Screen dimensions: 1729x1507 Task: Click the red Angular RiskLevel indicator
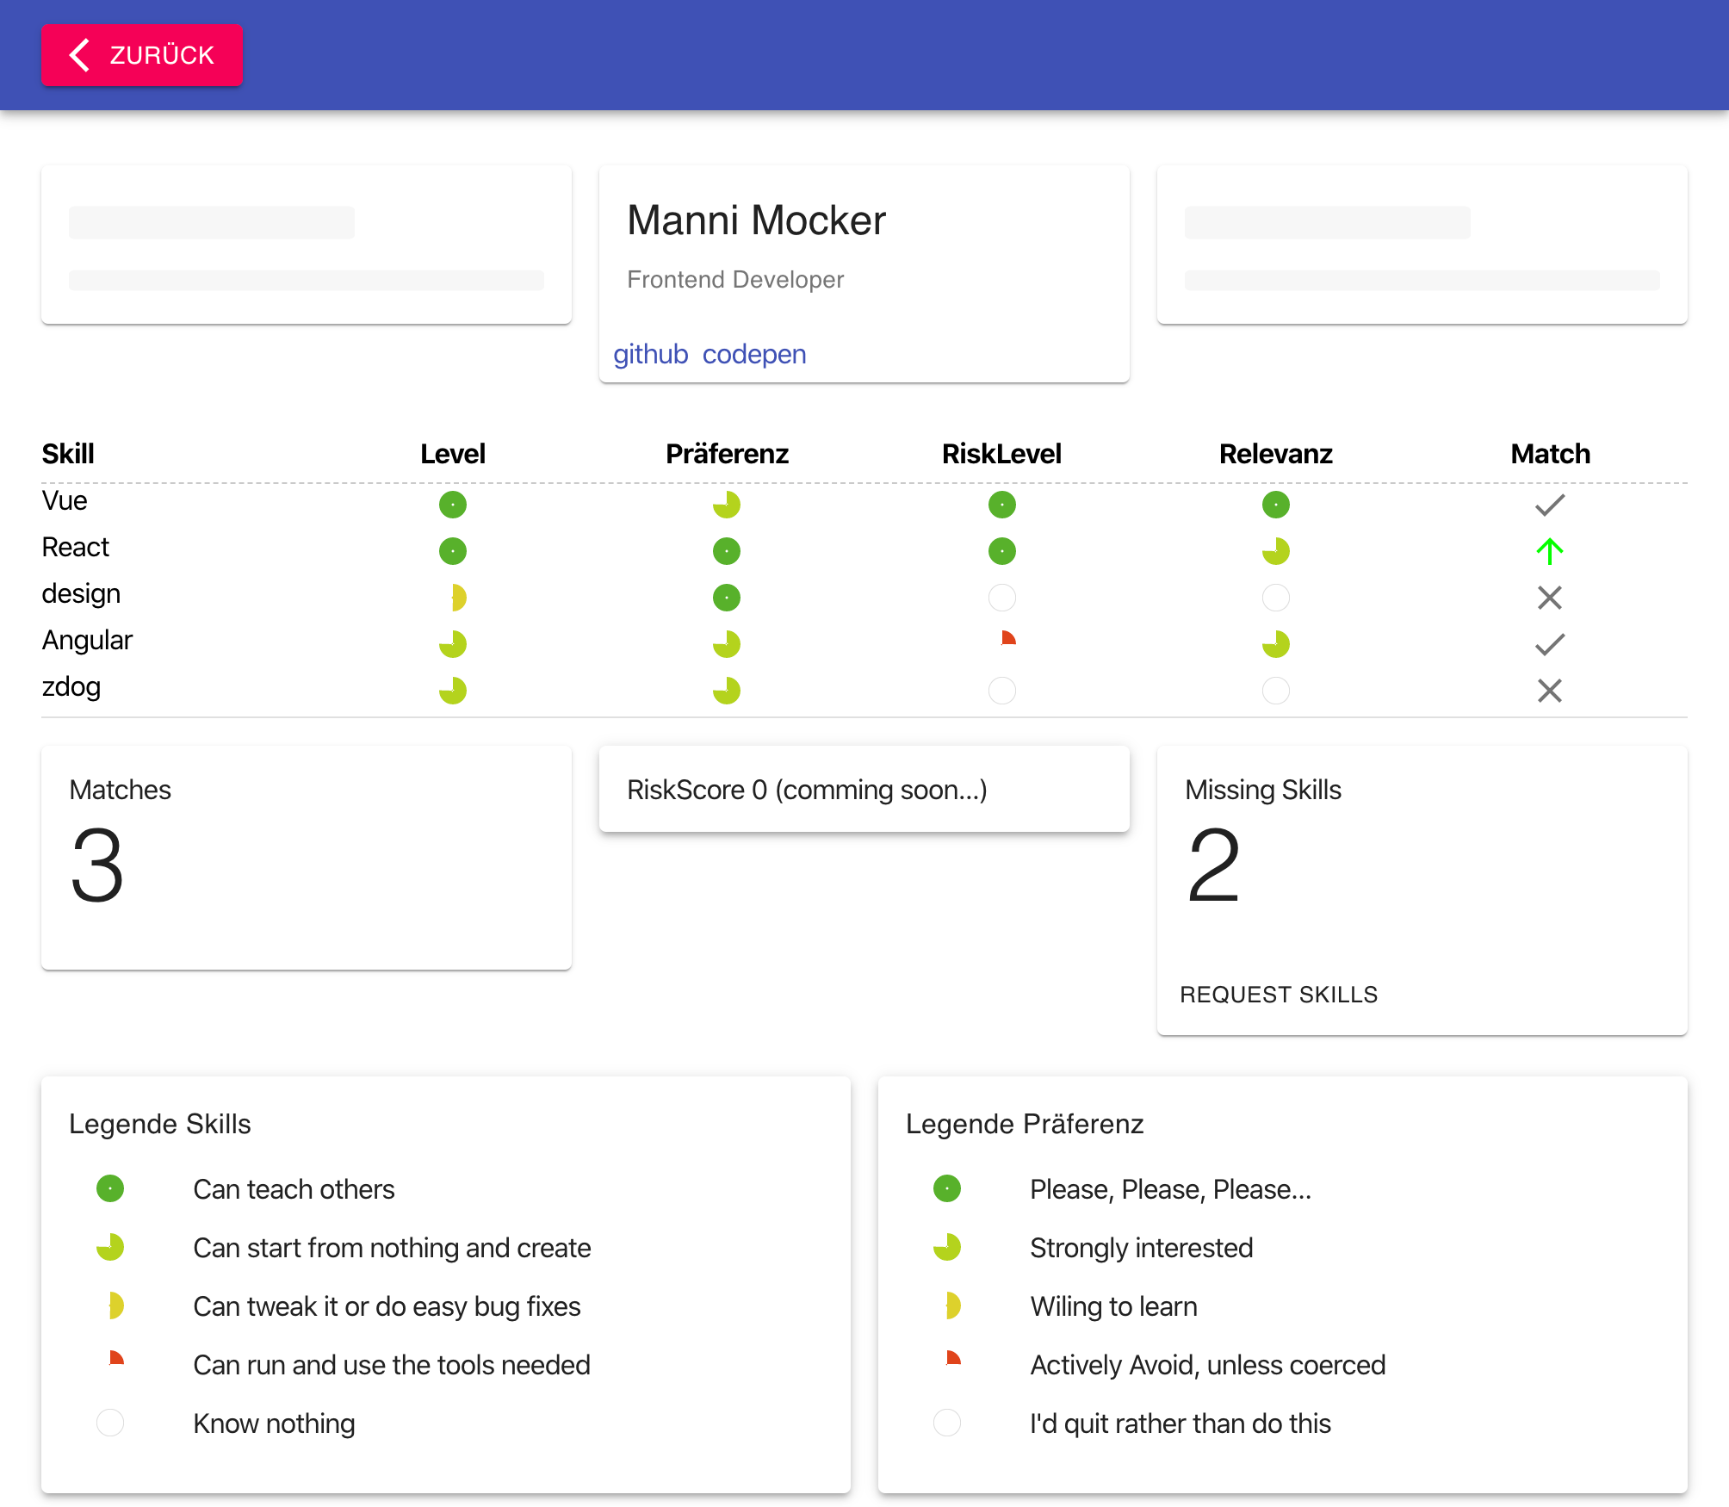pyautogui.click(x=1007, y=639)
